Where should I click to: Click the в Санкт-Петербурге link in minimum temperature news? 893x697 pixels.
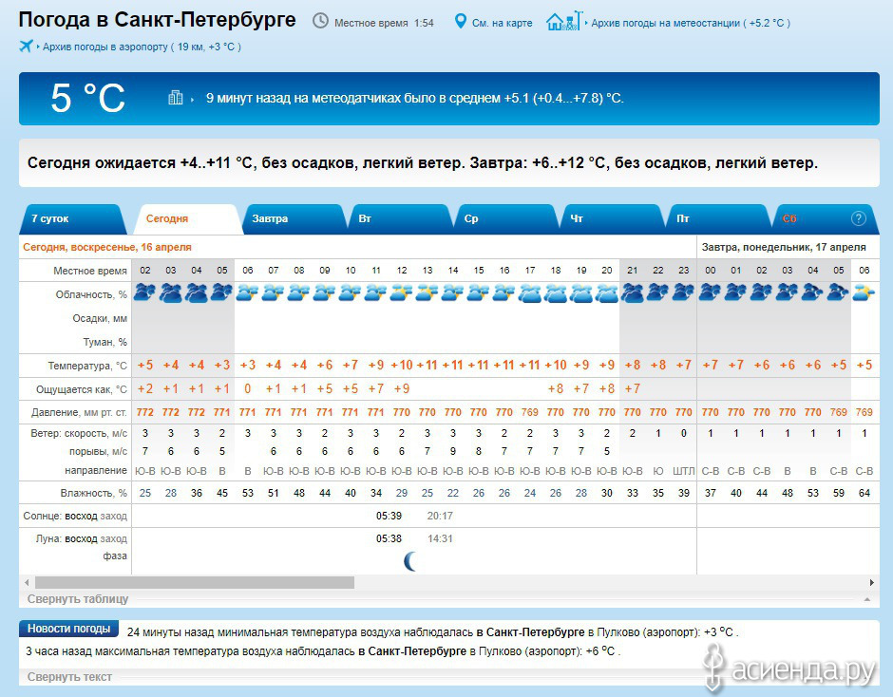(530, 632)
